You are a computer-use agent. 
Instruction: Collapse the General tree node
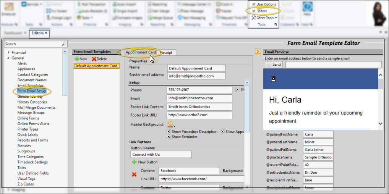tap(8, 58)
